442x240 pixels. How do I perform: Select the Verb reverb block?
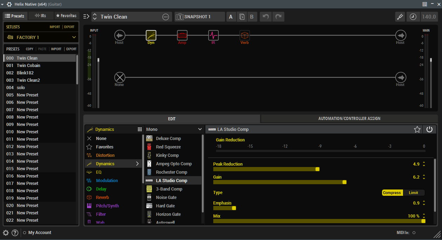coord(245,35)
